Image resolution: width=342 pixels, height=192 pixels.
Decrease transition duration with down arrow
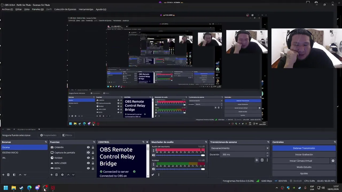(x=267, y=156)
